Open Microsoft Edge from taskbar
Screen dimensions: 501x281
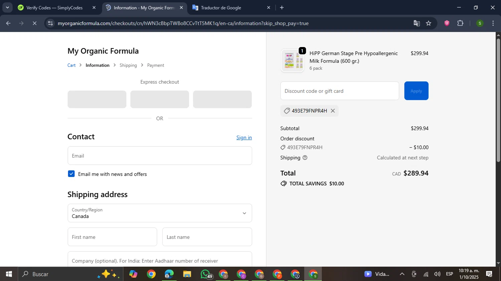169,274
